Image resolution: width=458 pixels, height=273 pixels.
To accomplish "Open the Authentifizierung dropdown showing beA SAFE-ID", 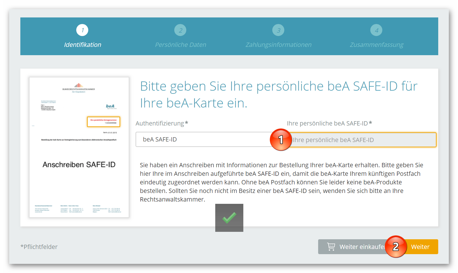I will click(203, 140).
